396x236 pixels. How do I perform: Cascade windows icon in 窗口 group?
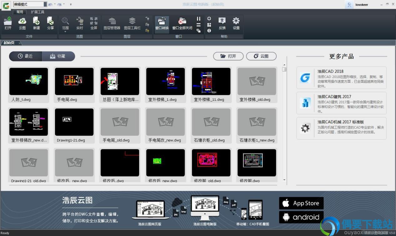198,31
